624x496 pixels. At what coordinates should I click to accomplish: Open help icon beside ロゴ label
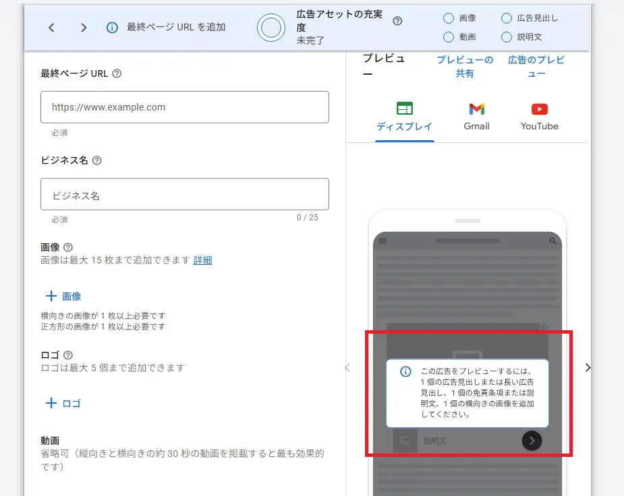point(68,355)
